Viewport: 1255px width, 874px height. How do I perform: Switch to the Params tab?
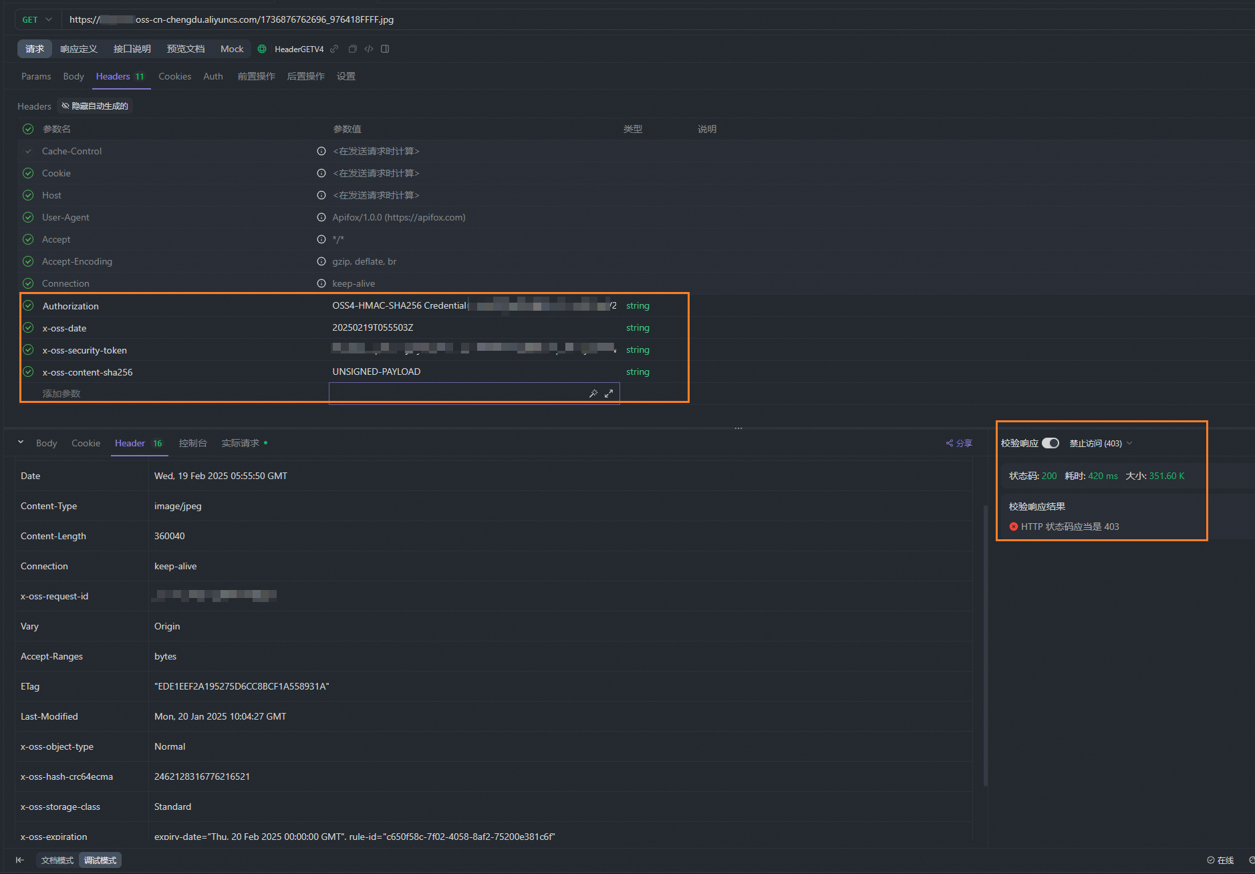(x=36, y=76)
